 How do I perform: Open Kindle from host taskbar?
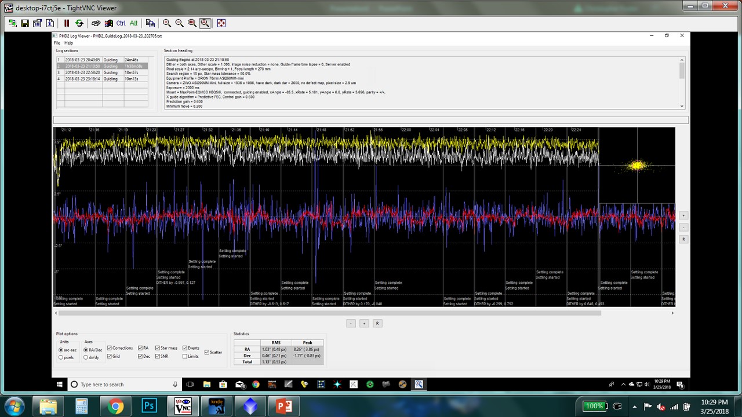pyautogui.click(x=216, y=406)
